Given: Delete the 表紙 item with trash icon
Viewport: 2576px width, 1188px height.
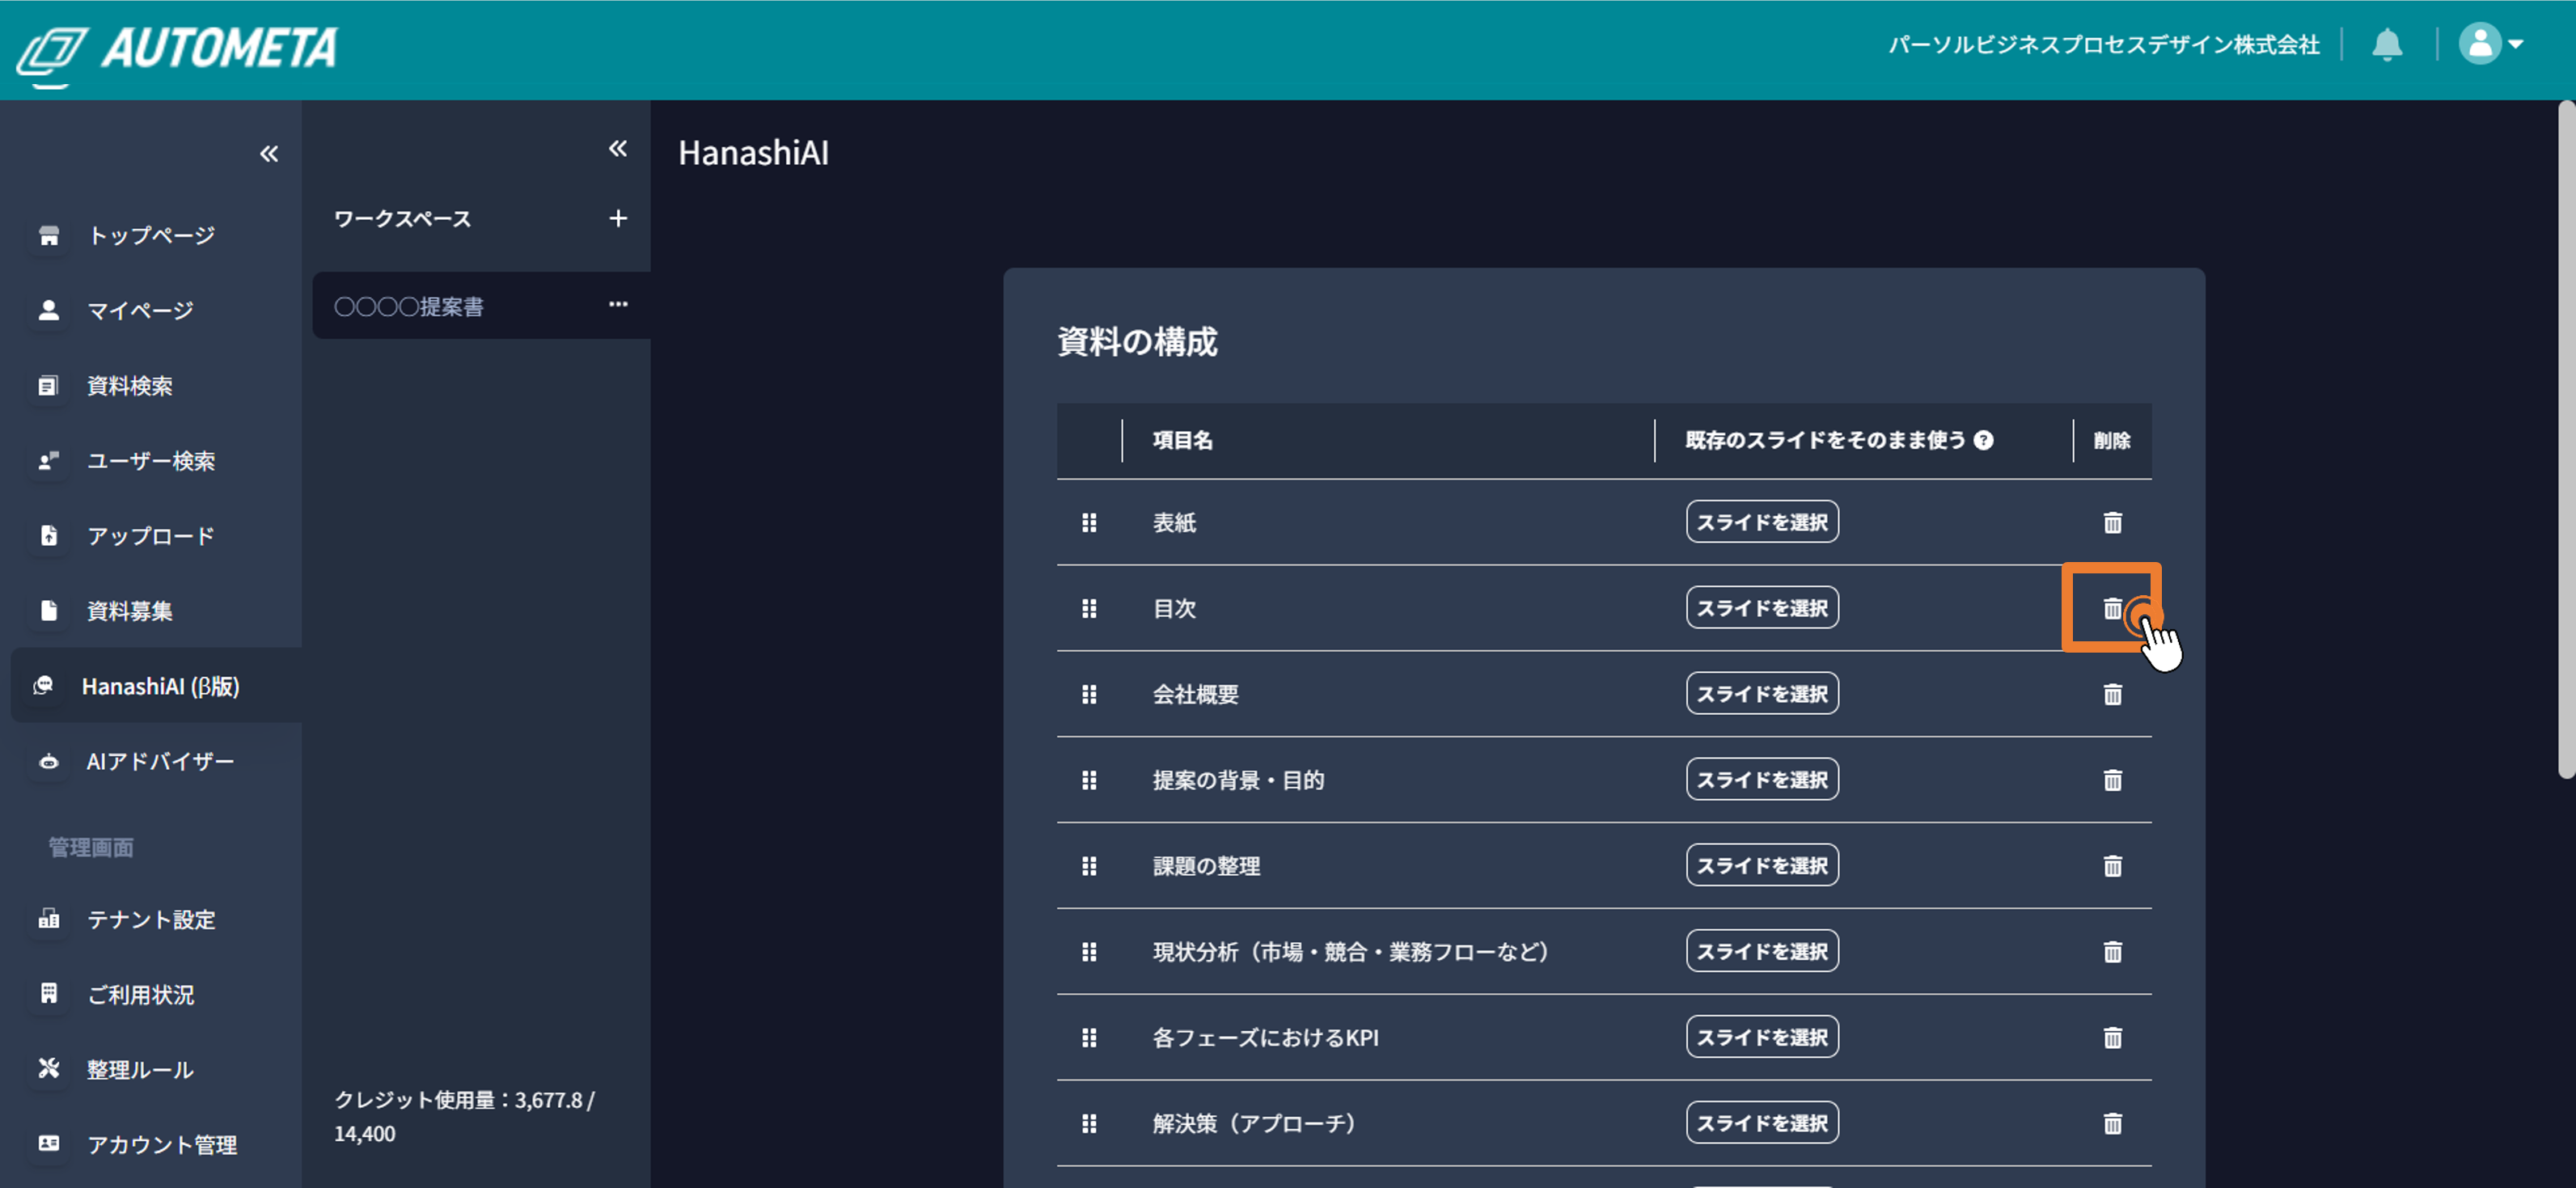Looking at the screenshot, I should pos(2112,522).
